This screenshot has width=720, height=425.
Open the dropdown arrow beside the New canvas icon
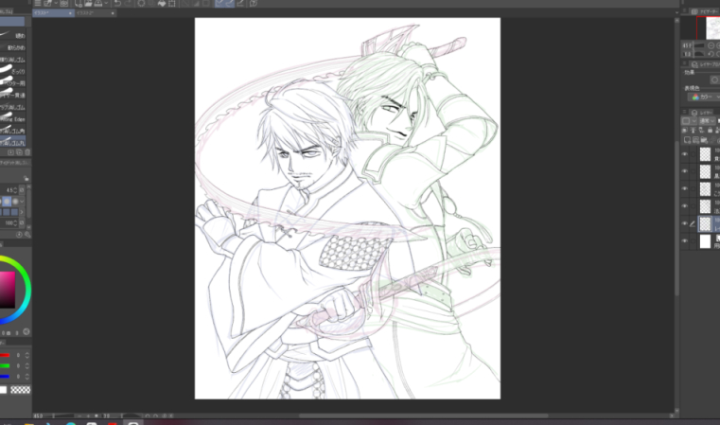click(56, 3)
